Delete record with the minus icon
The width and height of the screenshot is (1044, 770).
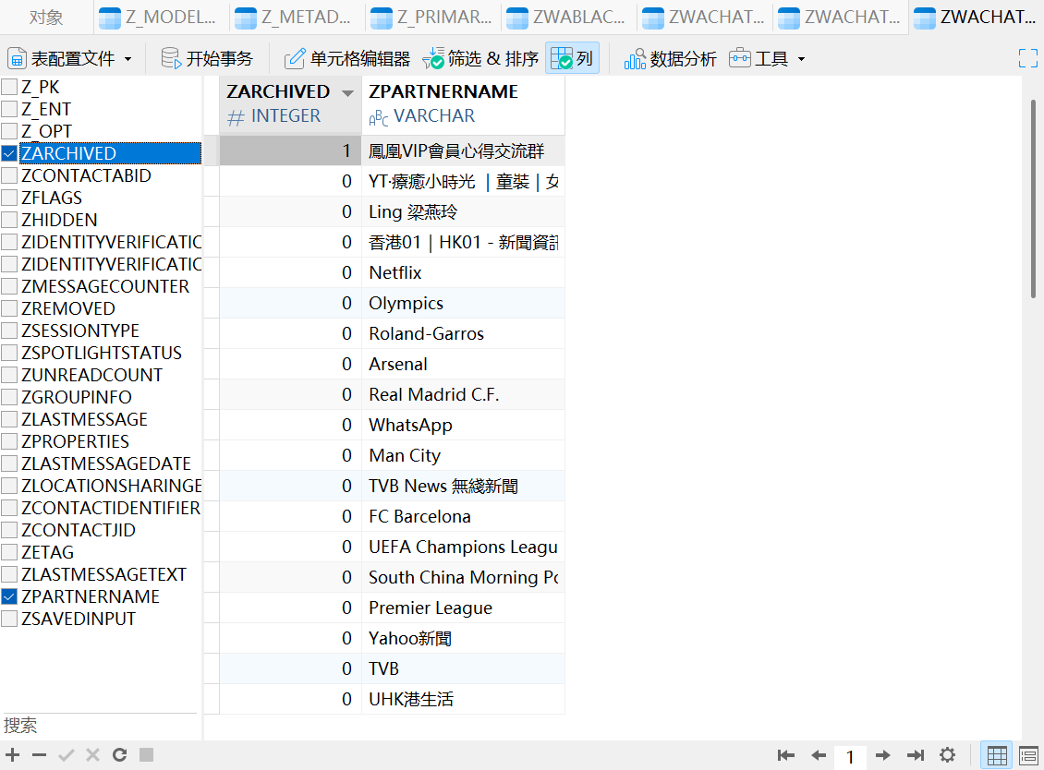pyautogui.click(x=40, y=754)
